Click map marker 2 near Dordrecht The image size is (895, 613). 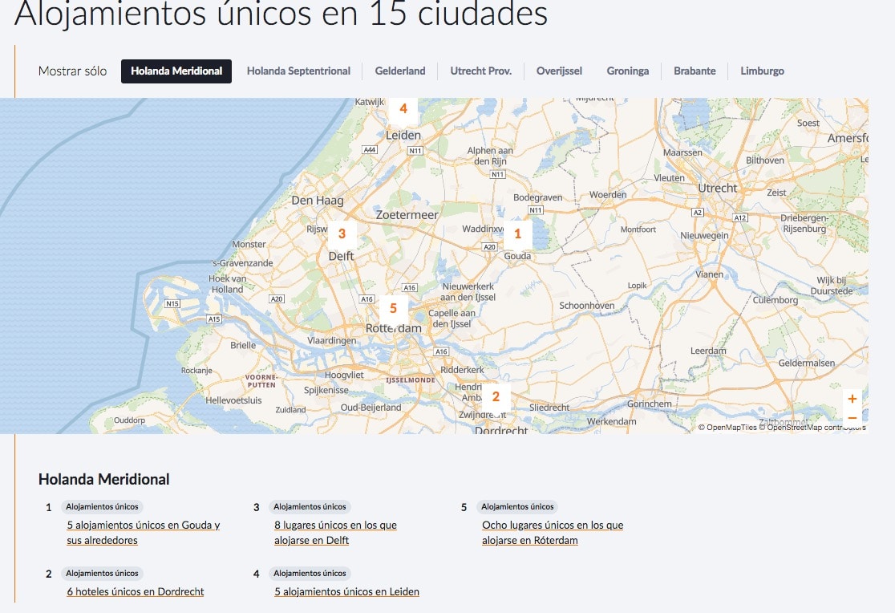(496, 397)
